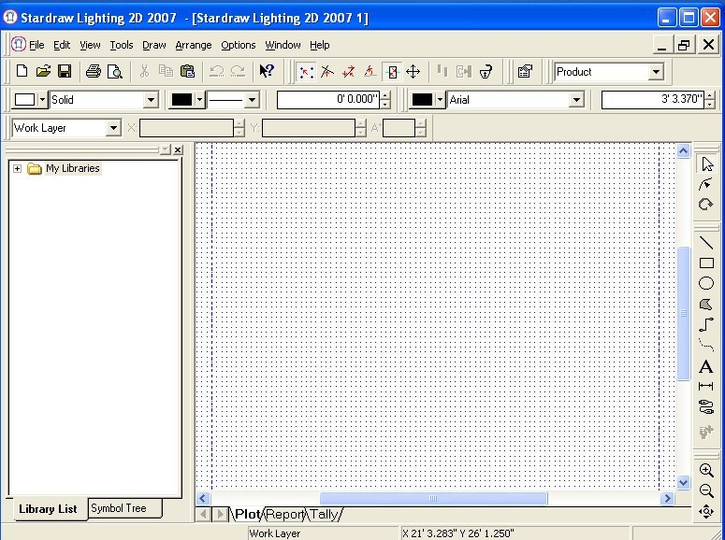The width and height of the screenshot is (725, 540).
Task: Toggle the boxed snap to midpoint icon
Action: [392, 72]
